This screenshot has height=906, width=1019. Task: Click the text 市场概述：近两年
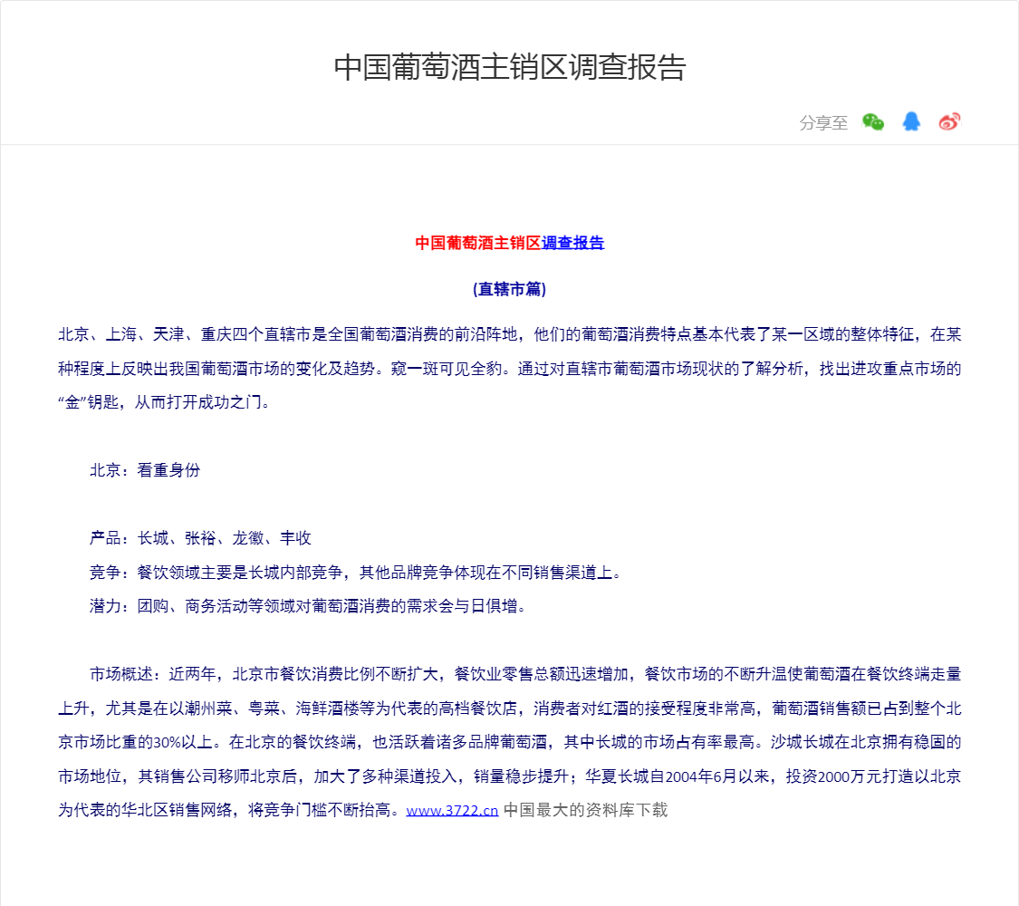(153, 675)
